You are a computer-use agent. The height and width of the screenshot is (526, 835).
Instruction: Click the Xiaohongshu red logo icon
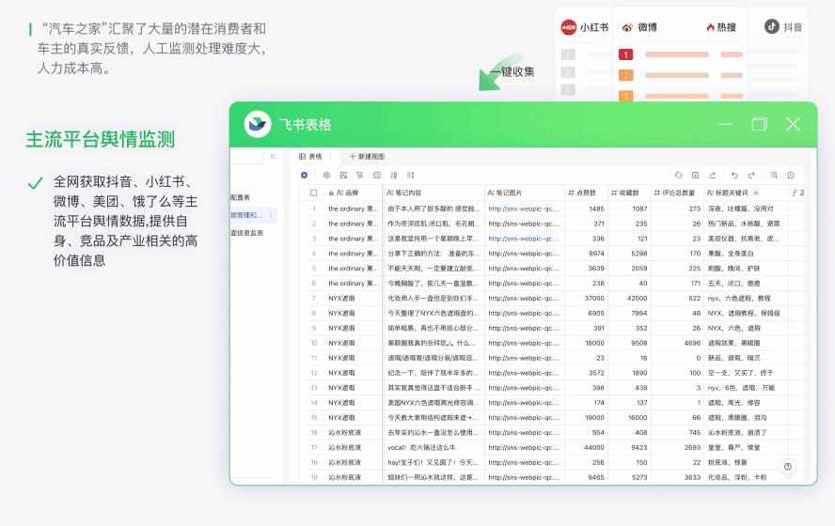568,27
